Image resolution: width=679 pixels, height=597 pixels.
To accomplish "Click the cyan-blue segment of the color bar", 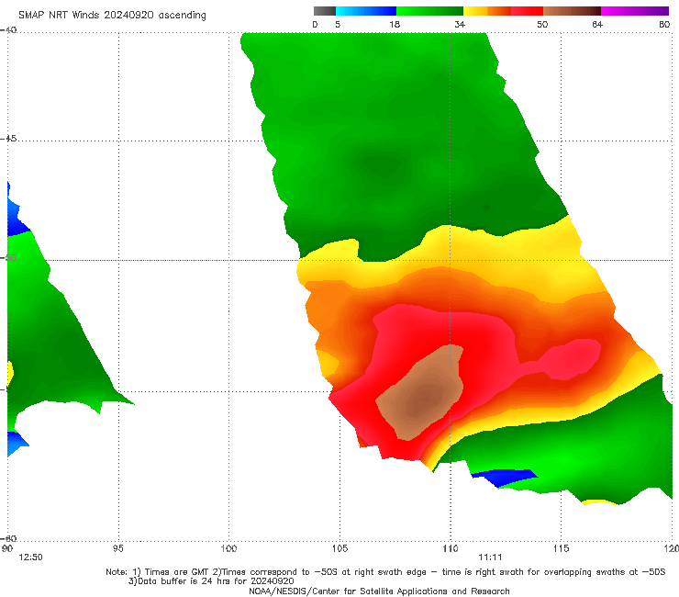I will pos(366,11).
